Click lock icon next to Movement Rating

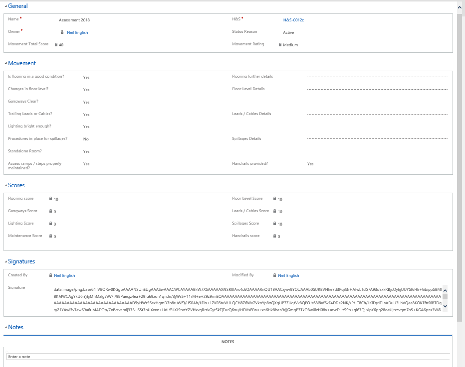coord(280,45)
